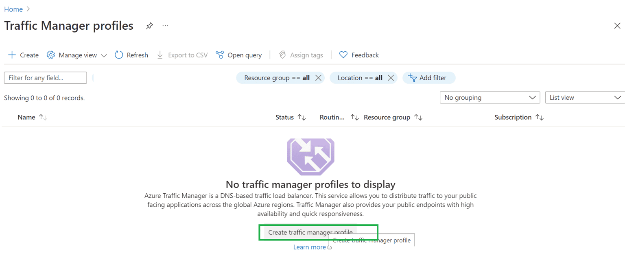
Task: Sort by the Name column
Action: pos(32,117)
